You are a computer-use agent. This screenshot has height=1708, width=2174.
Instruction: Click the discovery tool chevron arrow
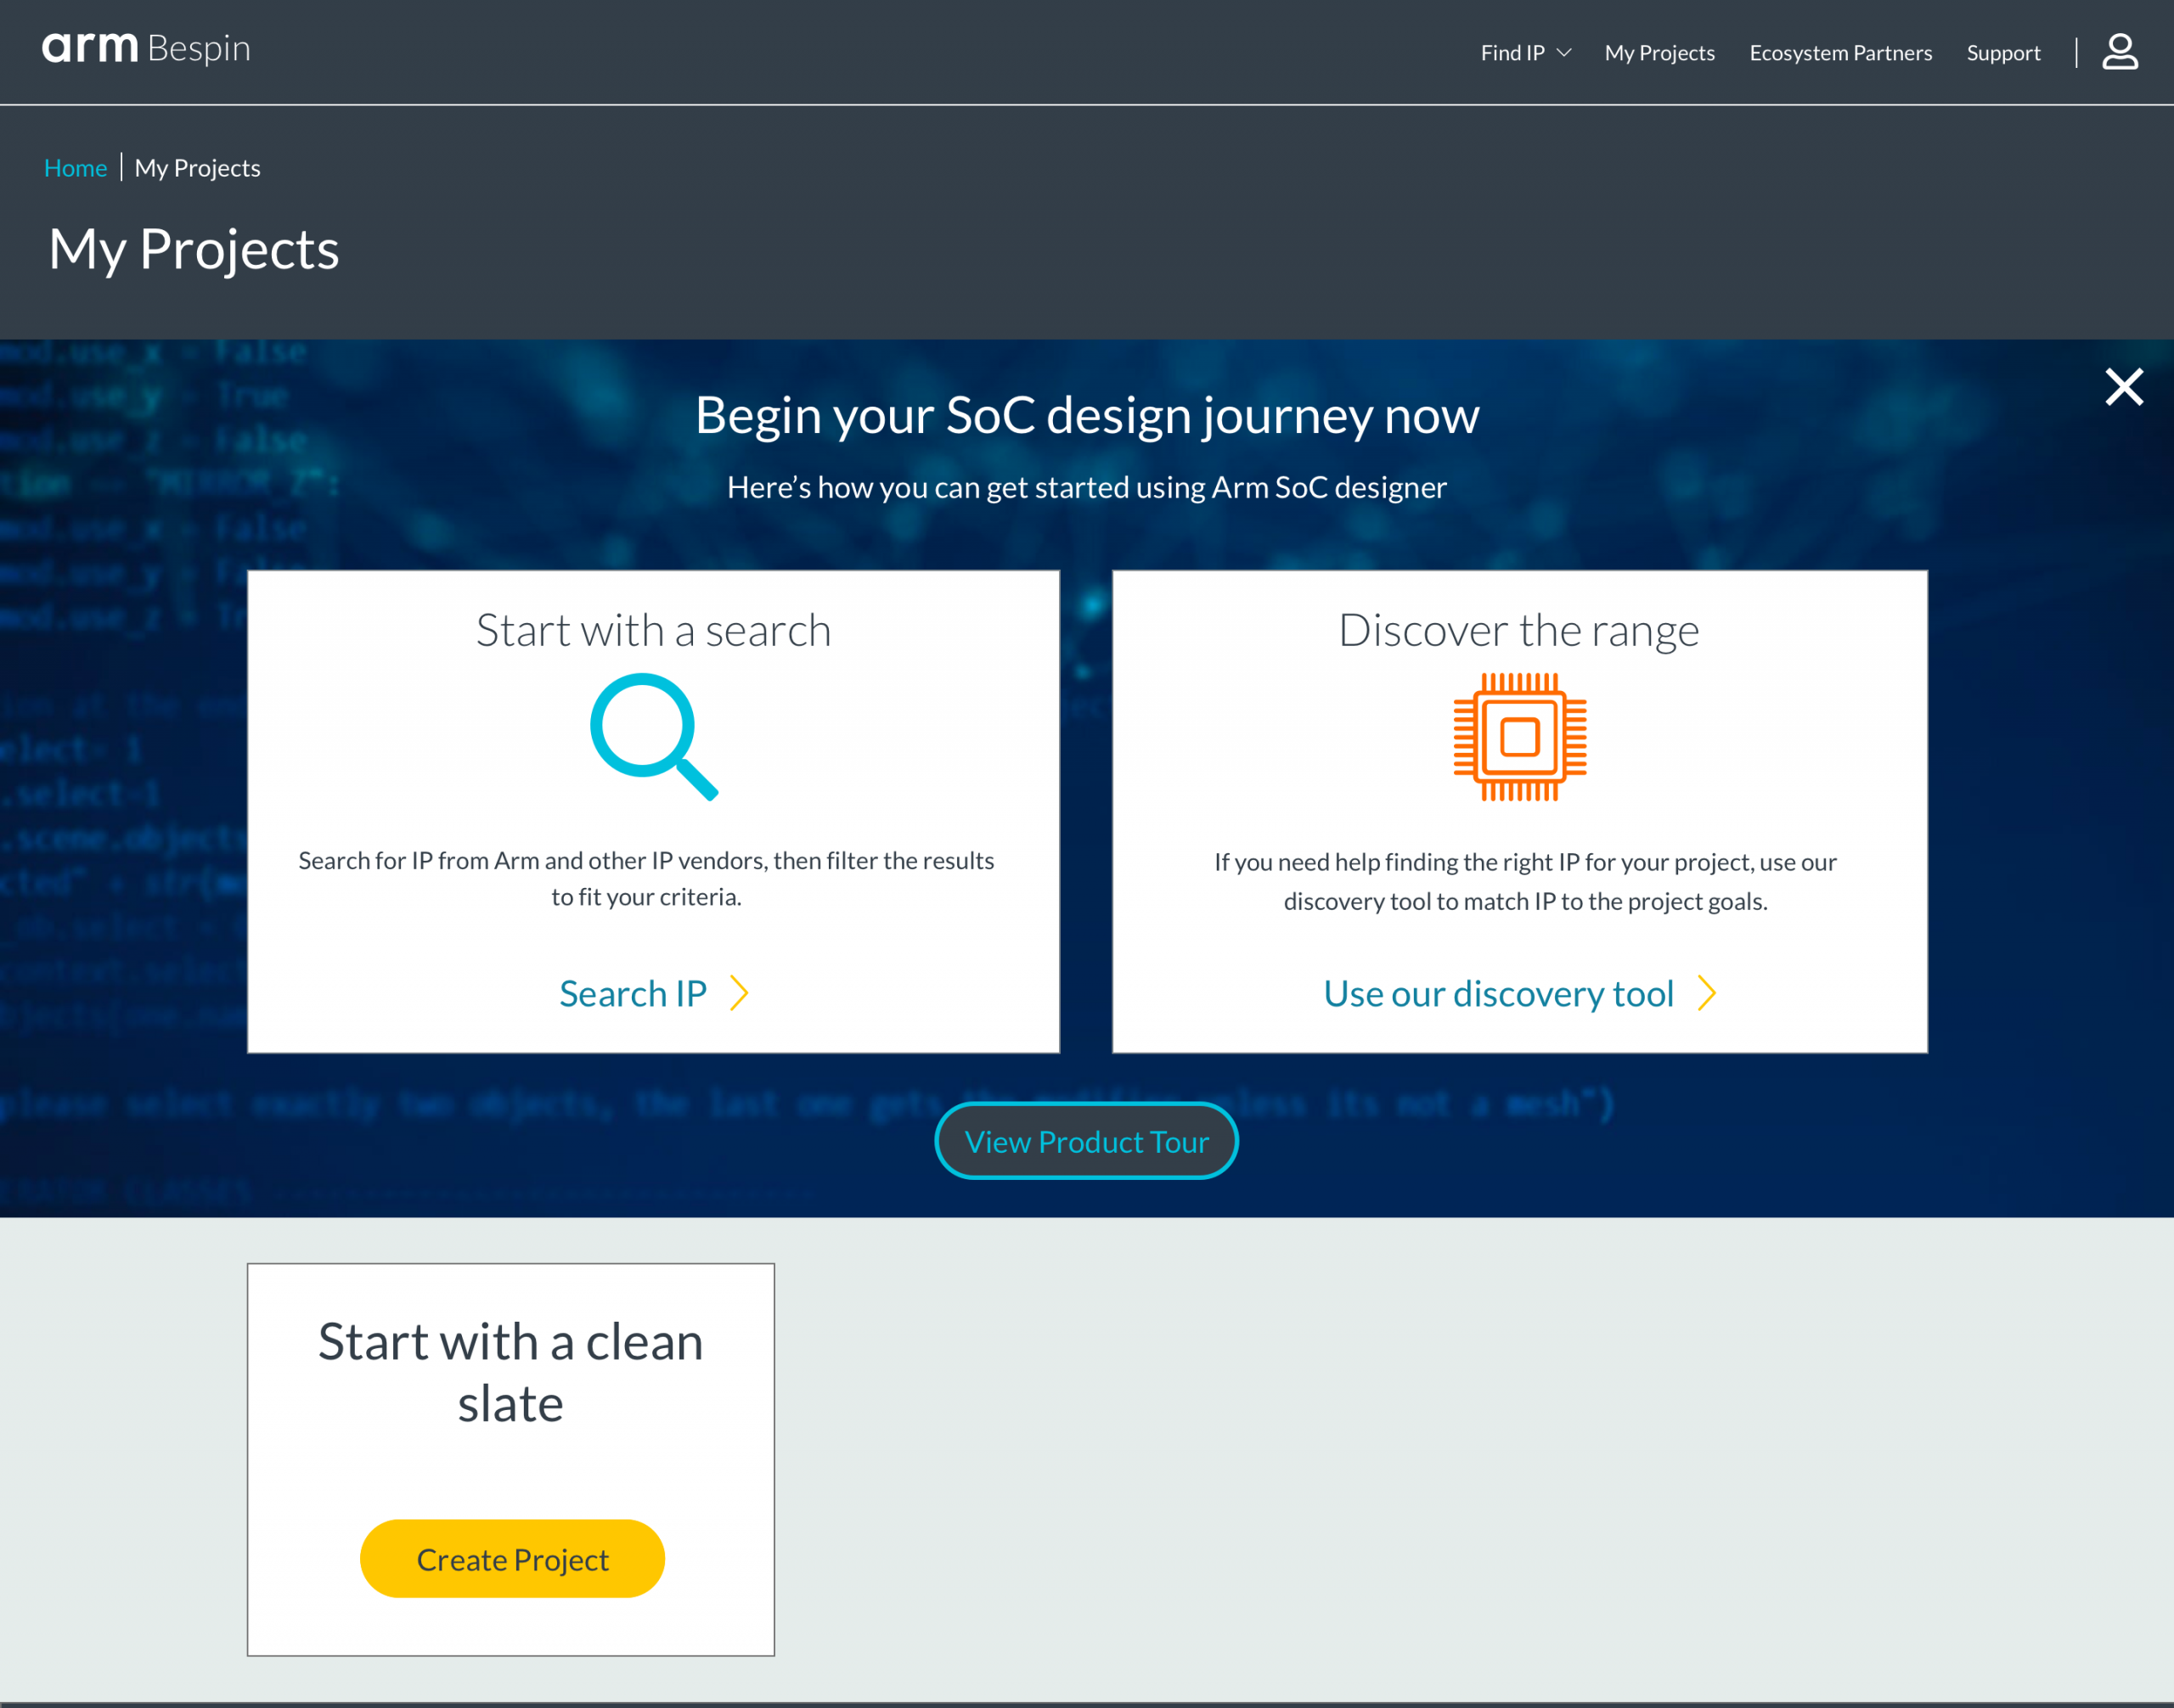coord(1708,990)
